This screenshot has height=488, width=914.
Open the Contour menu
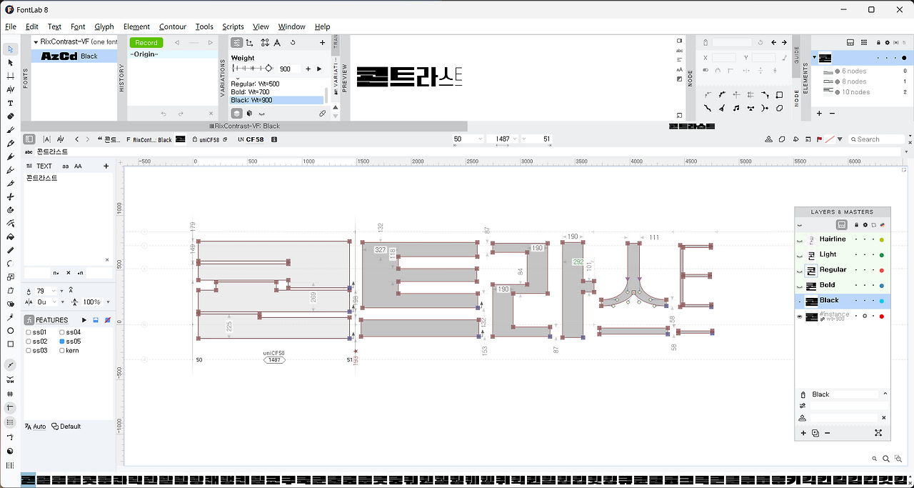tap(173, 26)
